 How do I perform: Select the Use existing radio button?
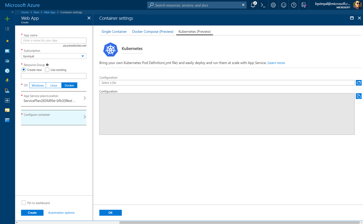click(47, 70)
